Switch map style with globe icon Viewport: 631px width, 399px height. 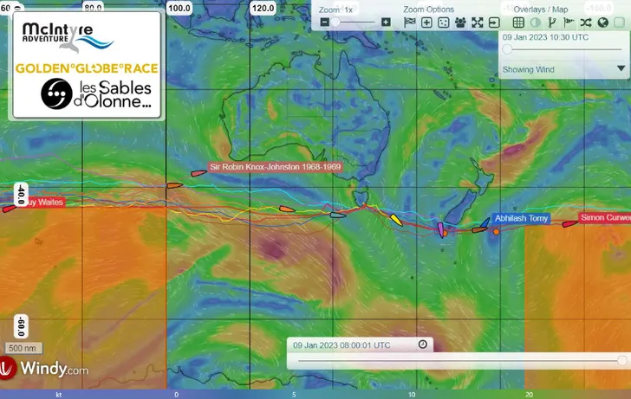[602, 22]
